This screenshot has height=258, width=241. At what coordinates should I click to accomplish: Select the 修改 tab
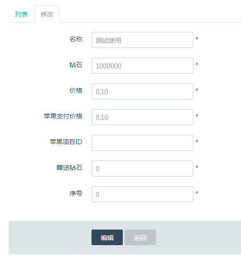[x=47, y=14]
